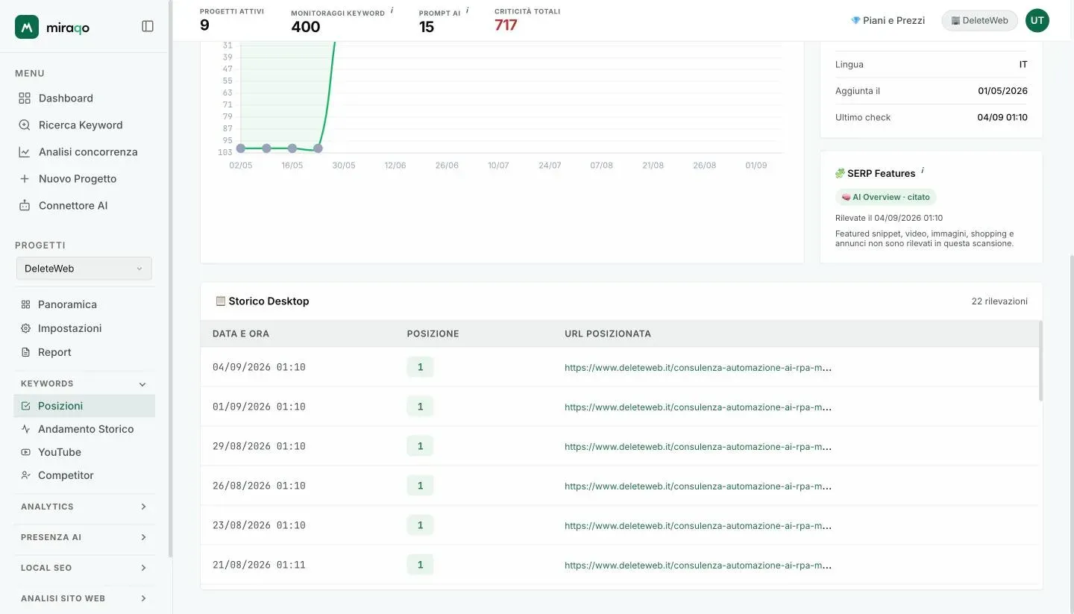This screenshot has width=1074, height=614.
Task: Click the Posizione column header
Action: pyautogui.click(x=433, y=333)
